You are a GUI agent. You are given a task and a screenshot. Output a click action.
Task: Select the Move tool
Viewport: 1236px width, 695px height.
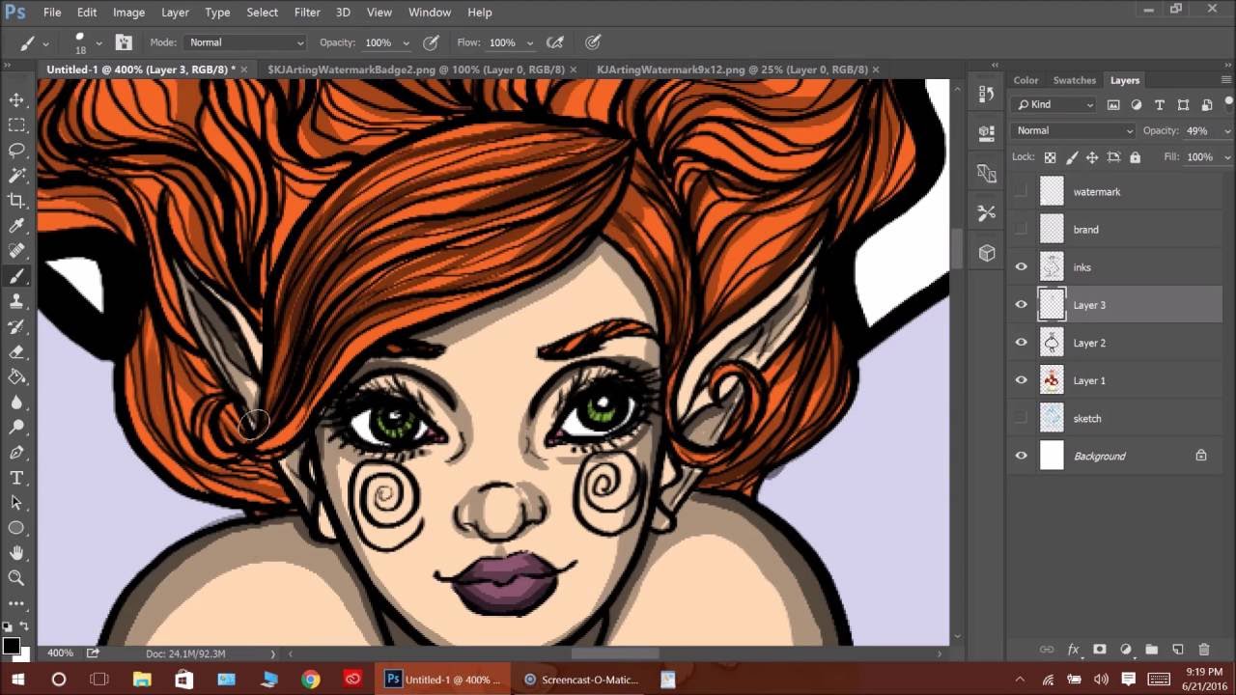16,99
